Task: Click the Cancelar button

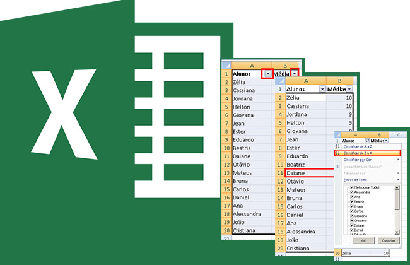Action: [389, 240]
